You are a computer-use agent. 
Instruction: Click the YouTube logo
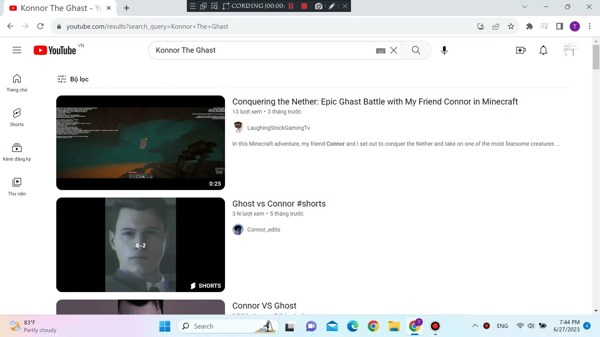(55, 50)
